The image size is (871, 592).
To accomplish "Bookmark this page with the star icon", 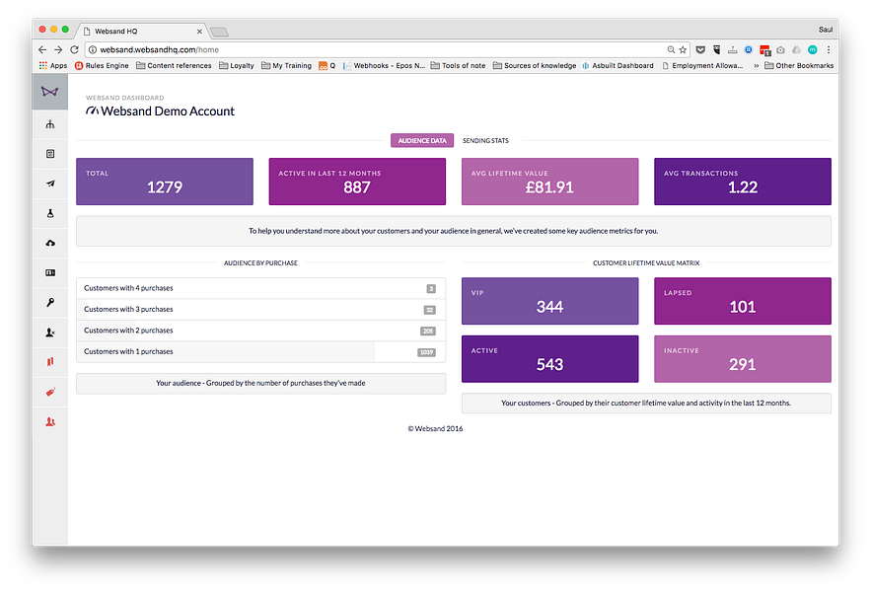I will 683,49.
